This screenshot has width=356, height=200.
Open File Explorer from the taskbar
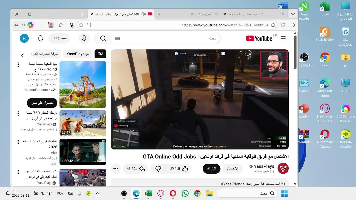click(x=209, y=193)
